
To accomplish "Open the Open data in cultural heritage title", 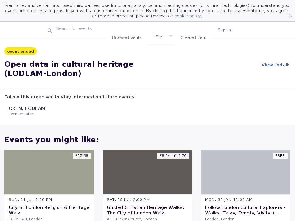I will tap(69, 69).
